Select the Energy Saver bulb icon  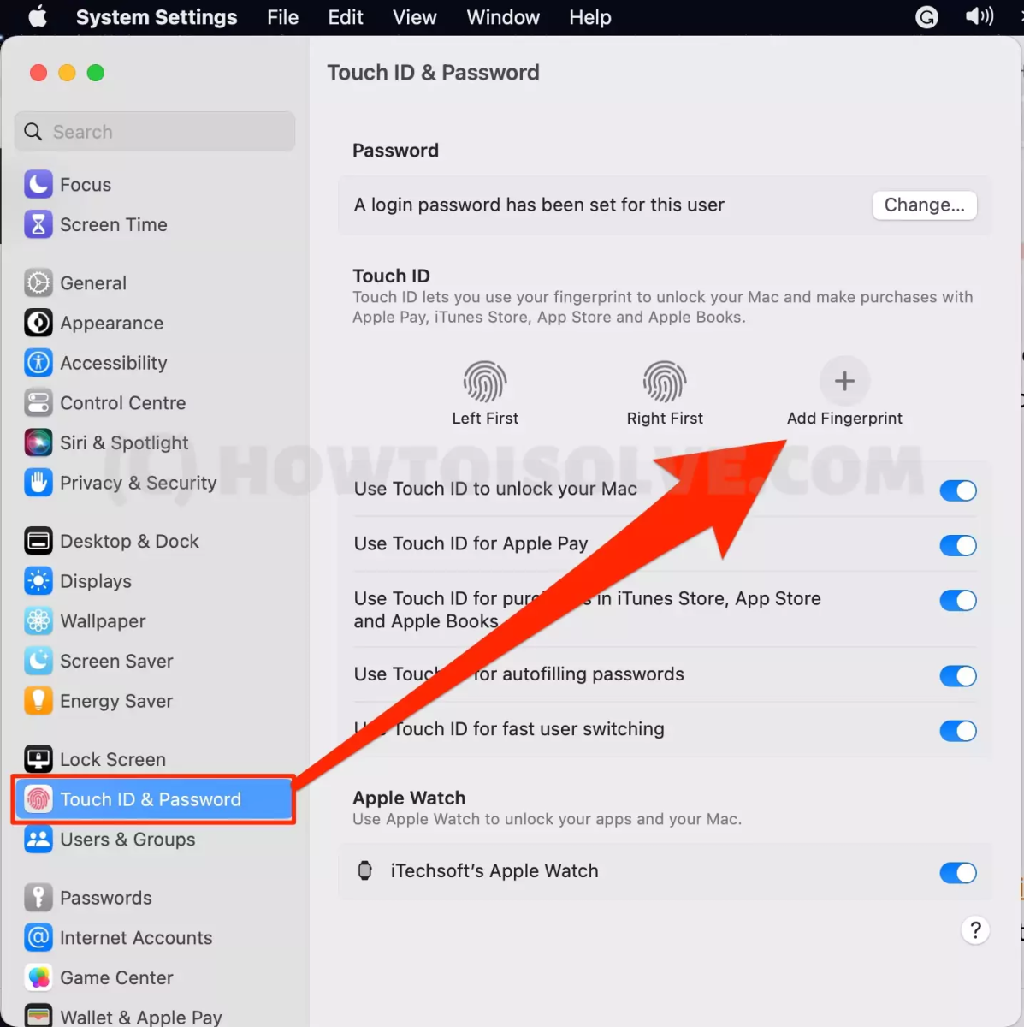(x=38, y=701)
